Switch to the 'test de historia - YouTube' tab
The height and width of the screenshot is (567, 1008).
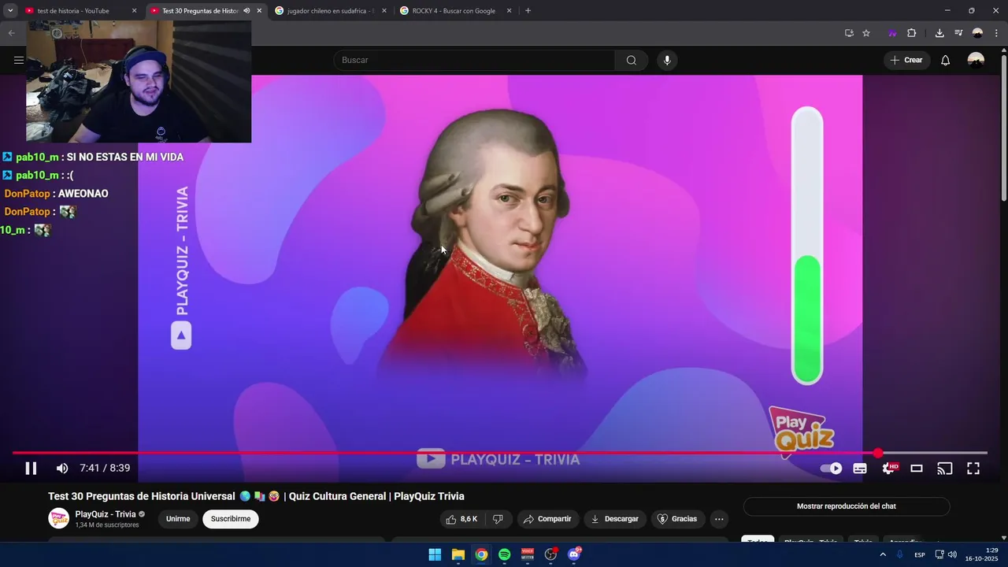tap(72, 11)
